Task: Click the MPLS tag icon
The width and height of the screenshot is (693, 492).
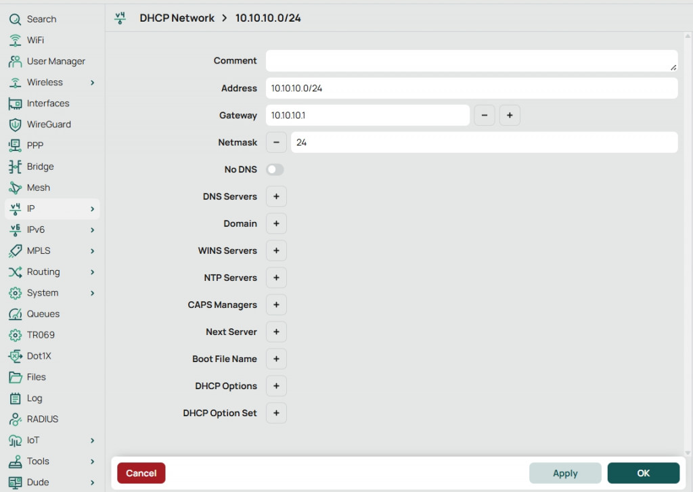Action: [15, 250]
